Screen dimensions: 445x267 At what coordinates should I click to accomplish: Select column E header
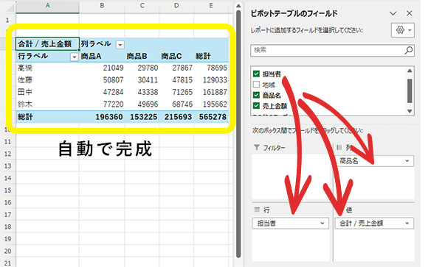[x=211, y=6]
